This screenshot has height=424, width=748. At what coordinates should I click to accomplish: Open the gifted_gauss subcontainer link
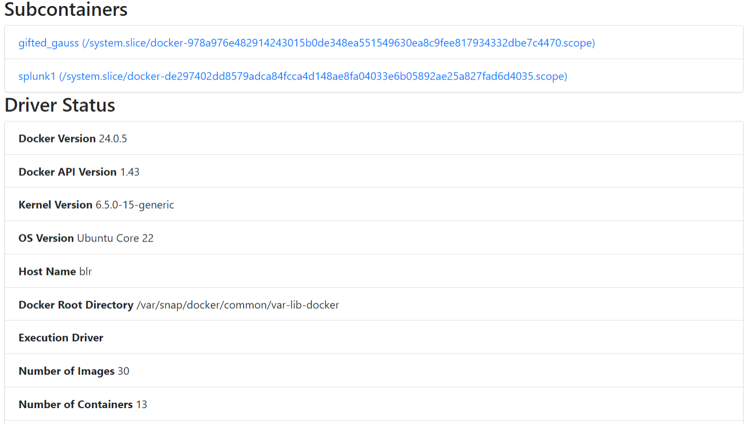click(306, 43)
